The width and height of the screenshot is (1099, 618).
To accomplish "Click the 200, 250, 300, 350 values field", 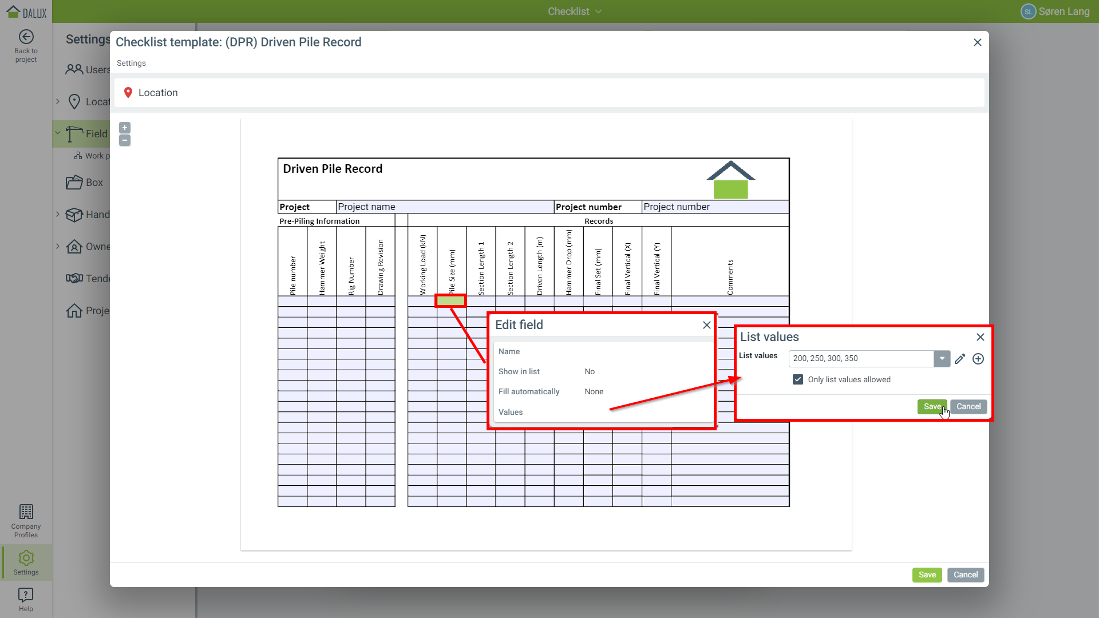I will pyautogui.click(x=860, y=359).
